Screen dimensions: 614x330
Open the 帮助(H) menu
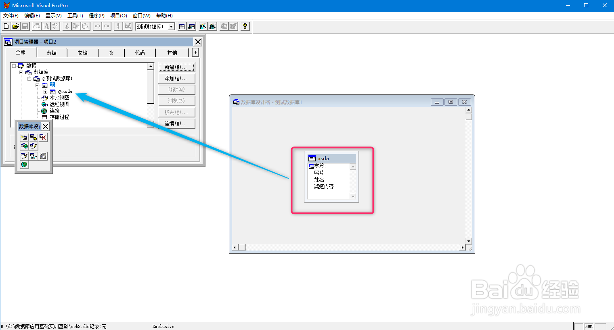point(164,16)
